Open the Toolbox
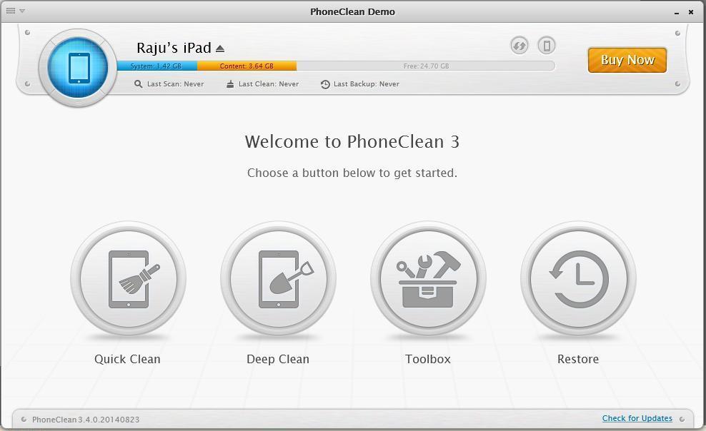706x431 pixels. (x=428, y=279)
